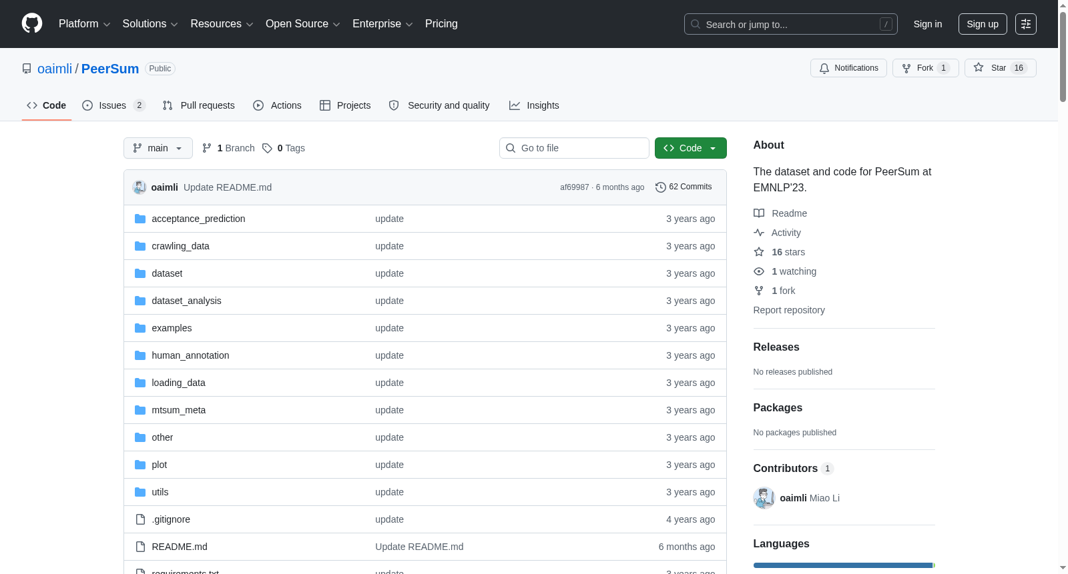The image size is (1068, 574).
Task: Open the green Code dropdown button
Action: tap(691, 148)
